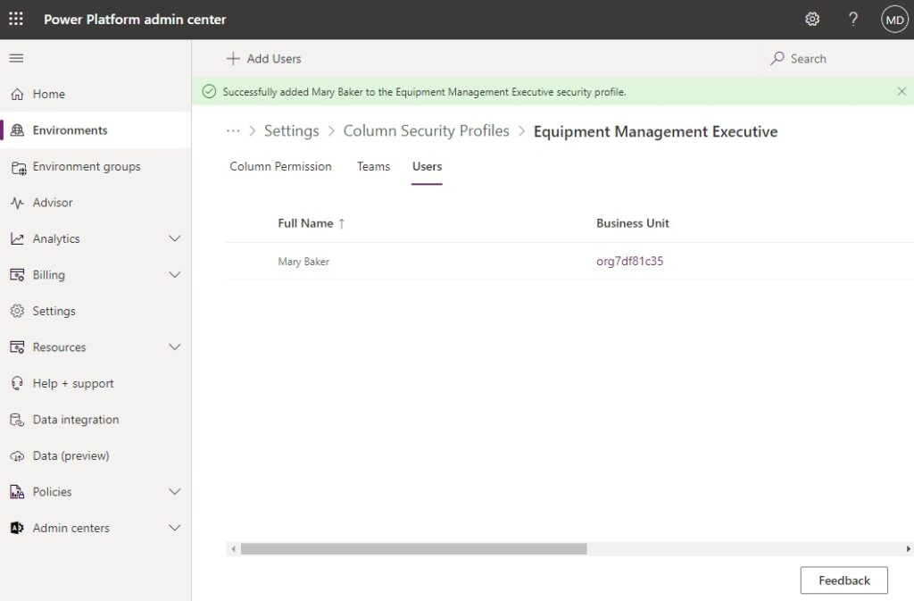The image size is (914, 601).
Task: Dismiss the success notification banner
Action: (902, 91)
